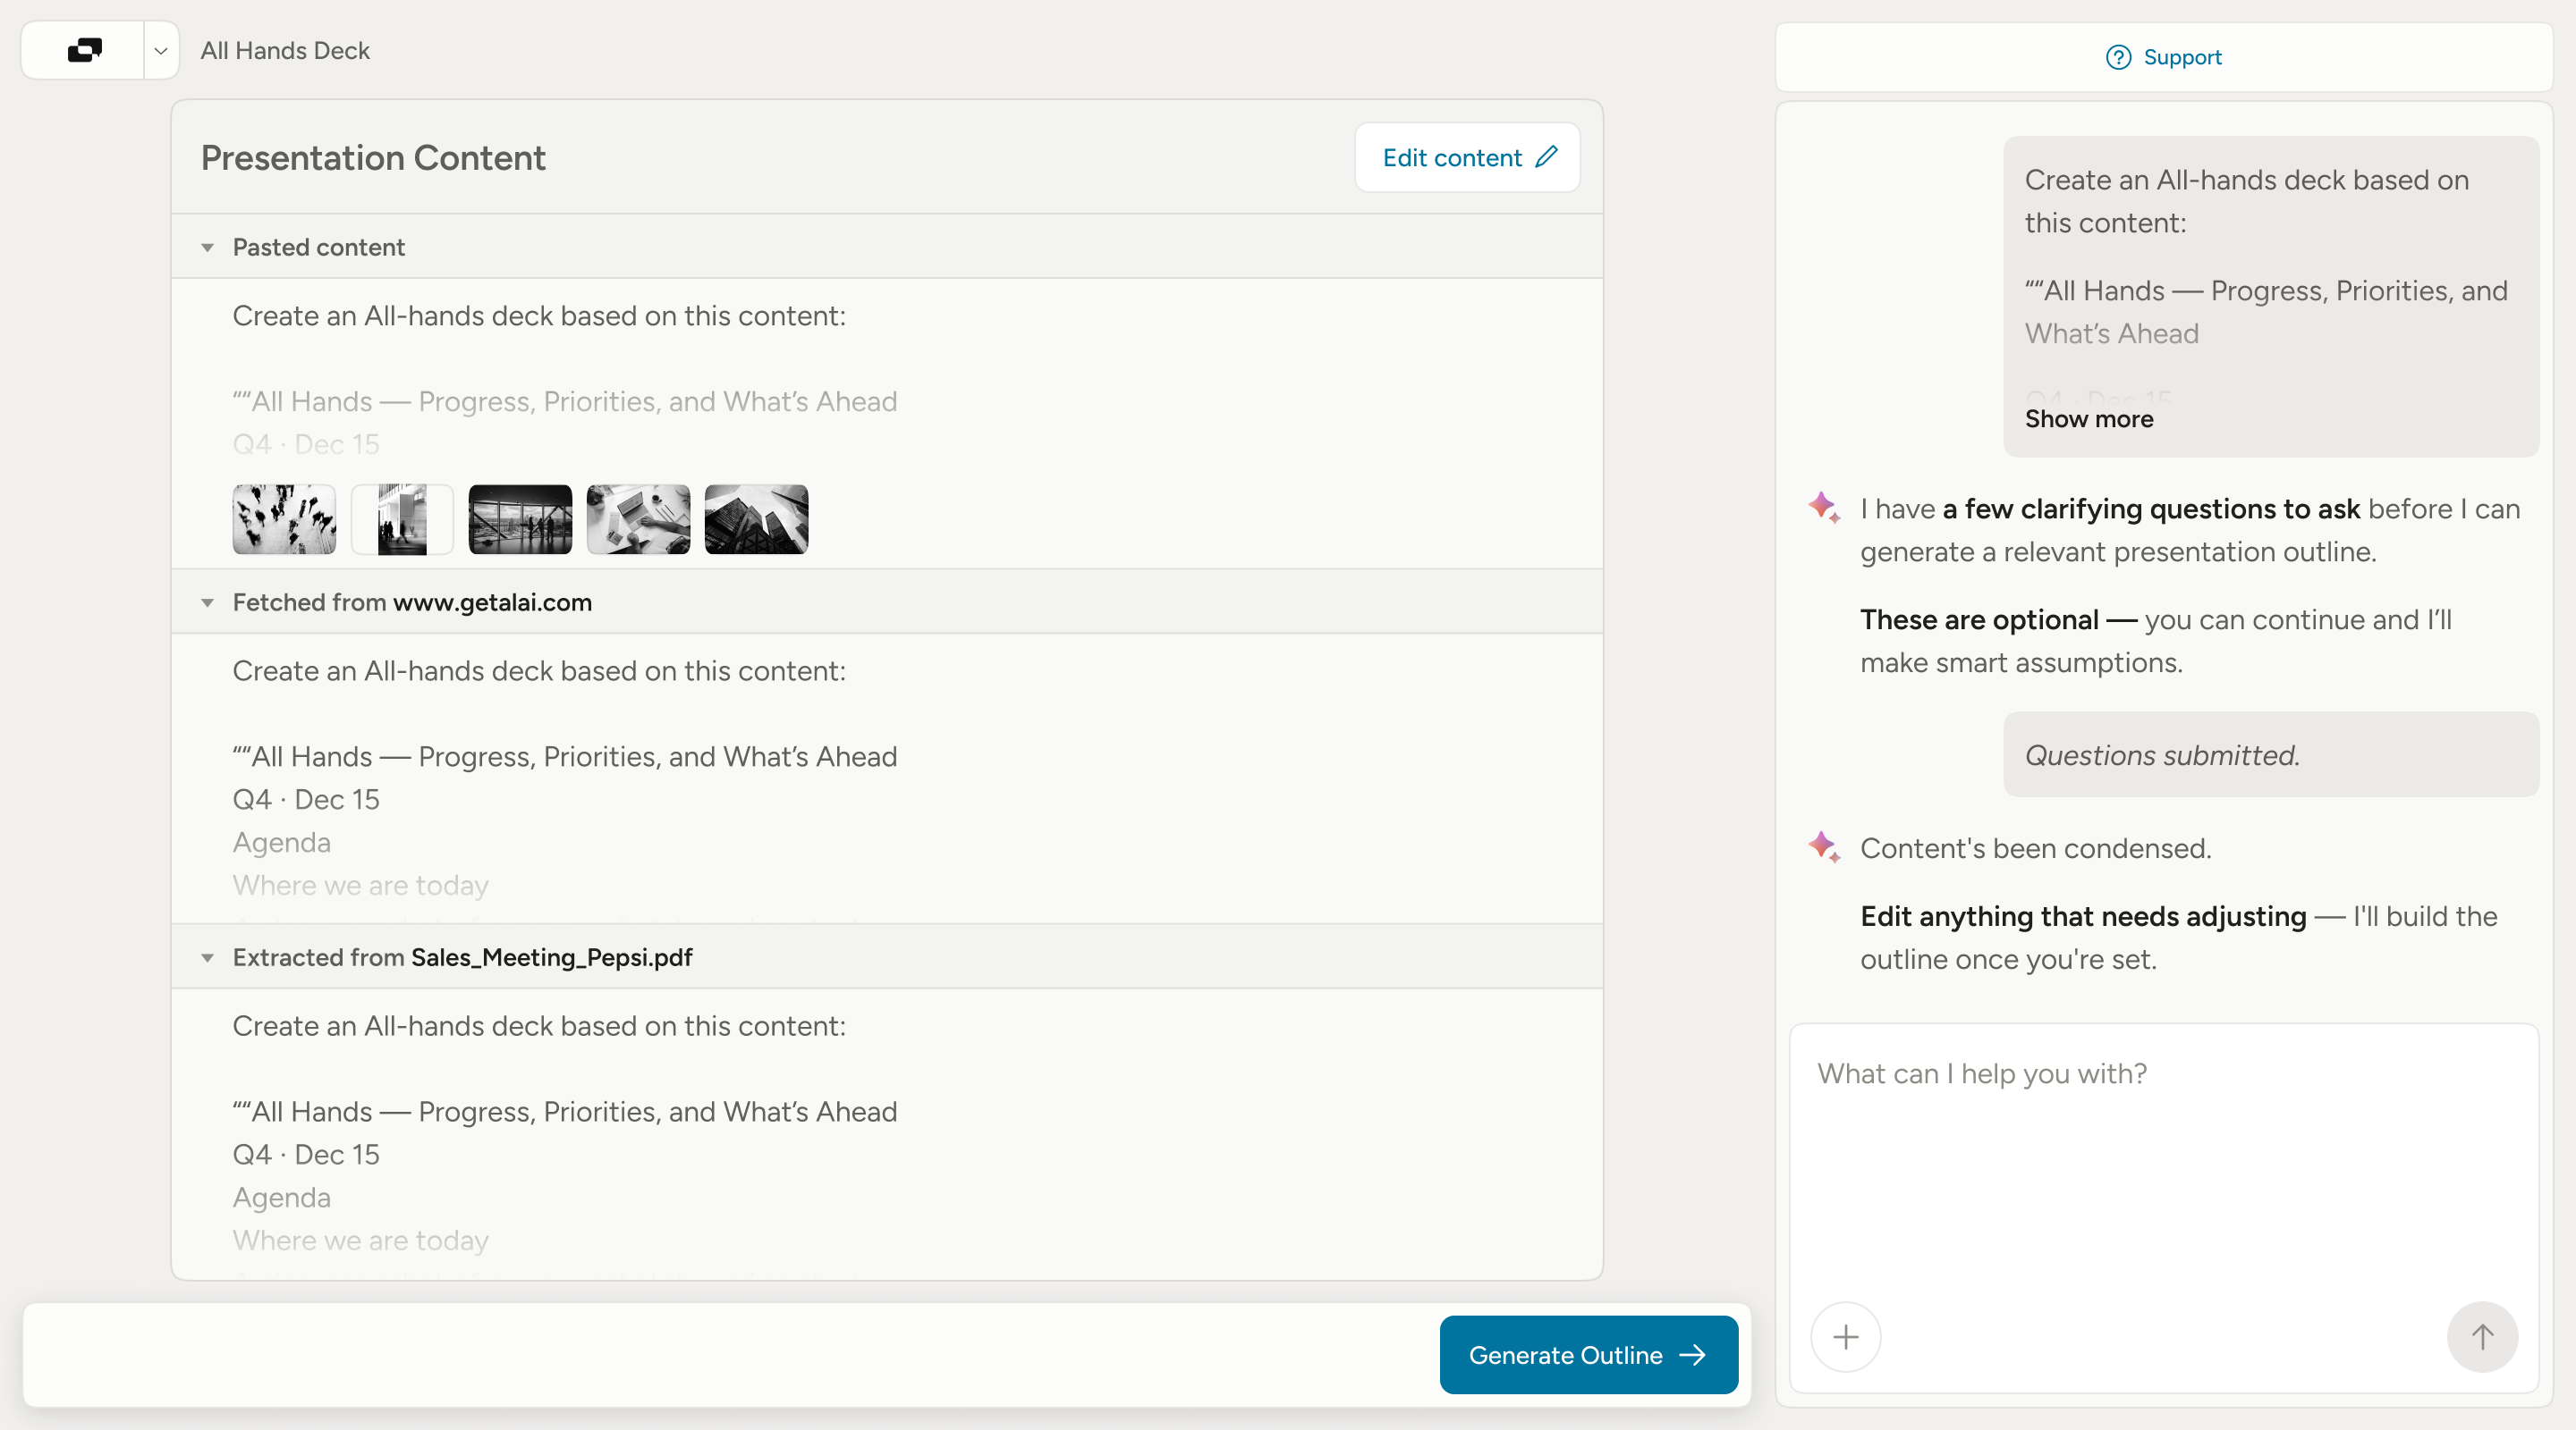The width and height of the screenshot is (2576, 1430).
Task: Open the window silhouettes thumbnail image
Action: point(520,519)
